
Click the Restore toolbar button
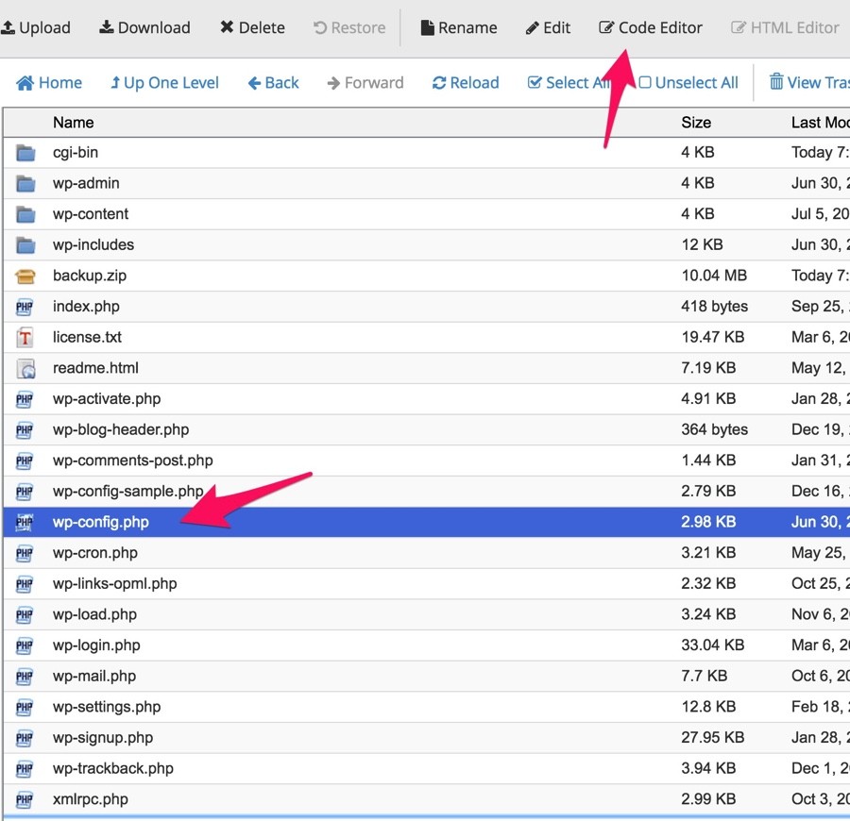pyautogui.click(x=349, y=27)
